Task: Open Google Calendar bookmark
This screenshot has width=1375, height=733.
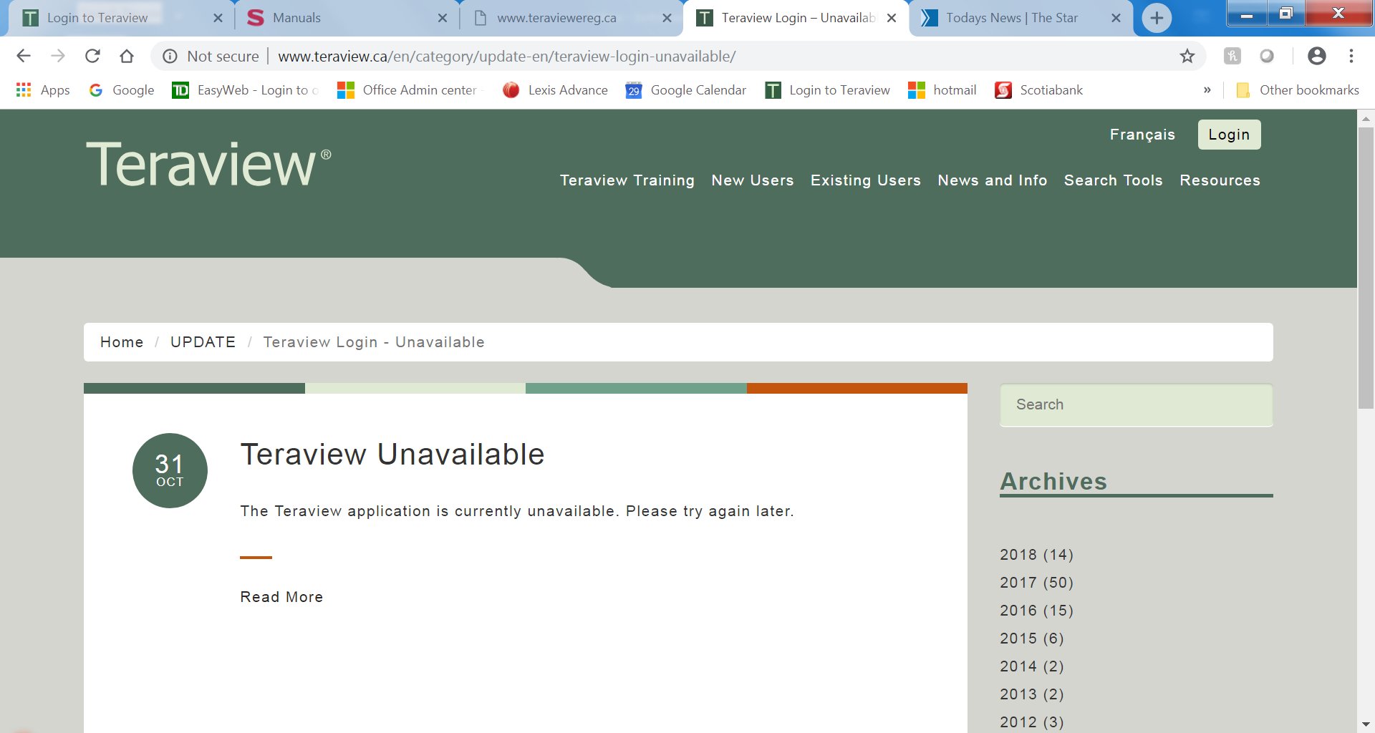Action: 686,90
